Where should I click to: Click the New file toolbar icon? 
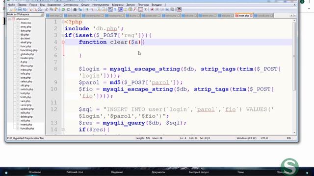point(10,9)
